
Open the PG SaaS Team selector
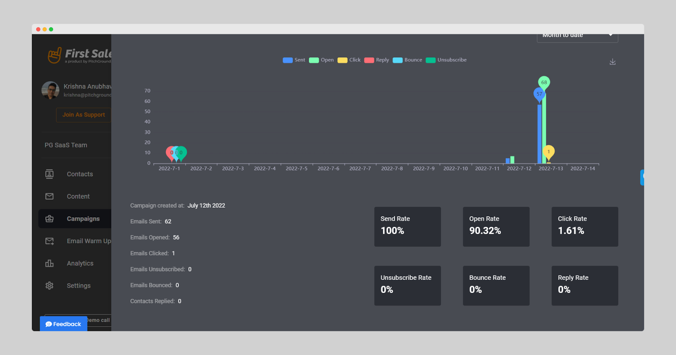pyautogui.click(x=66, y=145)
